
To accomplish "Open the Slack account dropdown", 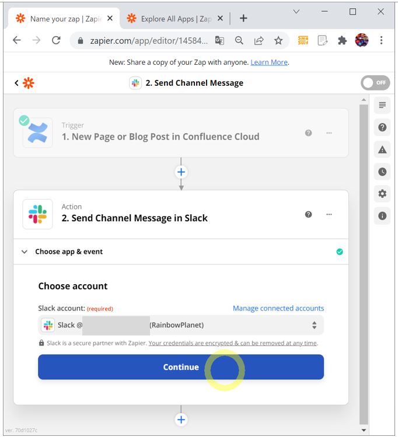I will (x=181, y=325).
